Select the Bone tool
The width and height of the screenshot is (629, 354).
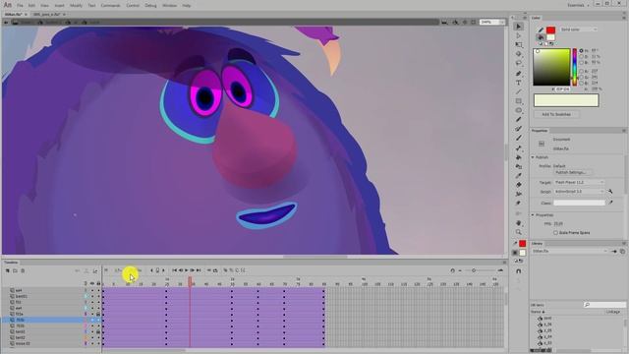(x=518, y=147)
